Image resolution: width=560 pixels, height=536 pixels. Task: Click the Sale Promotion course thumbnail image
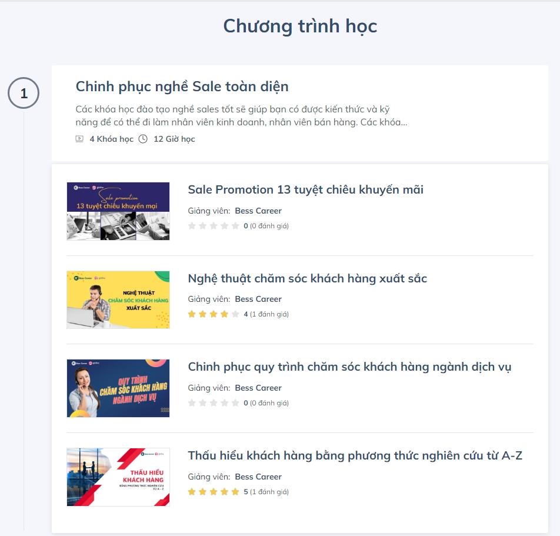click(118, 211)
